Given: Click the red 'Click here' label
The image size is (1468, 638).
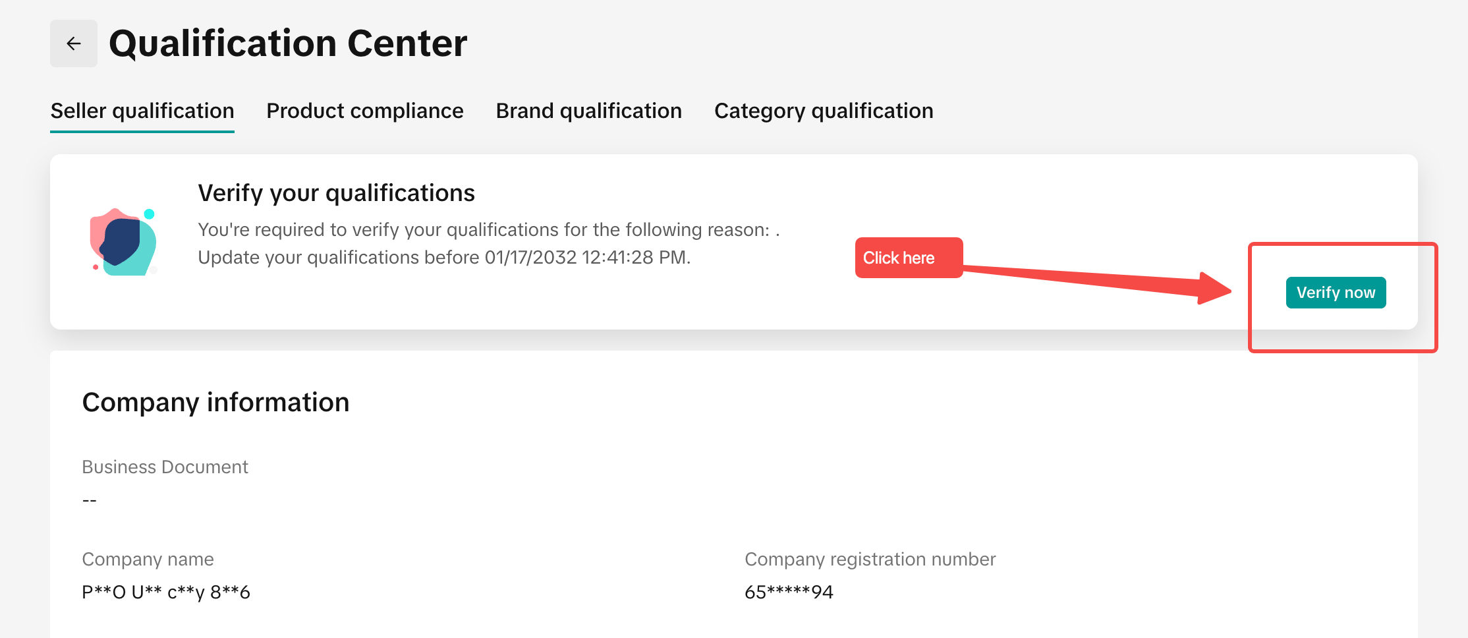Looking at the screenshot, I should click(908, 258).
